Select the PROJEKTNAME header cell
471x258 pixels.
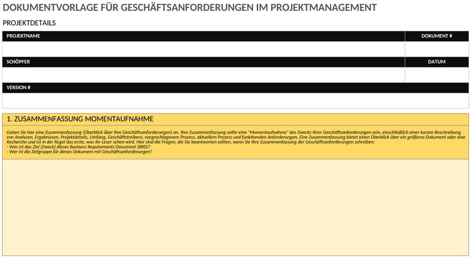click(203, 36)
